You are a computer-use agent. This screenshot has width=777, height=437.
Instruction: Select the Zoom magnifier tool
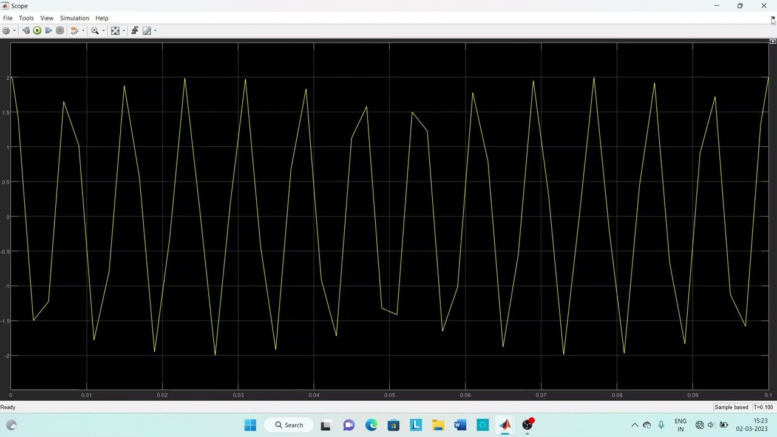click(x=95, y=30)
